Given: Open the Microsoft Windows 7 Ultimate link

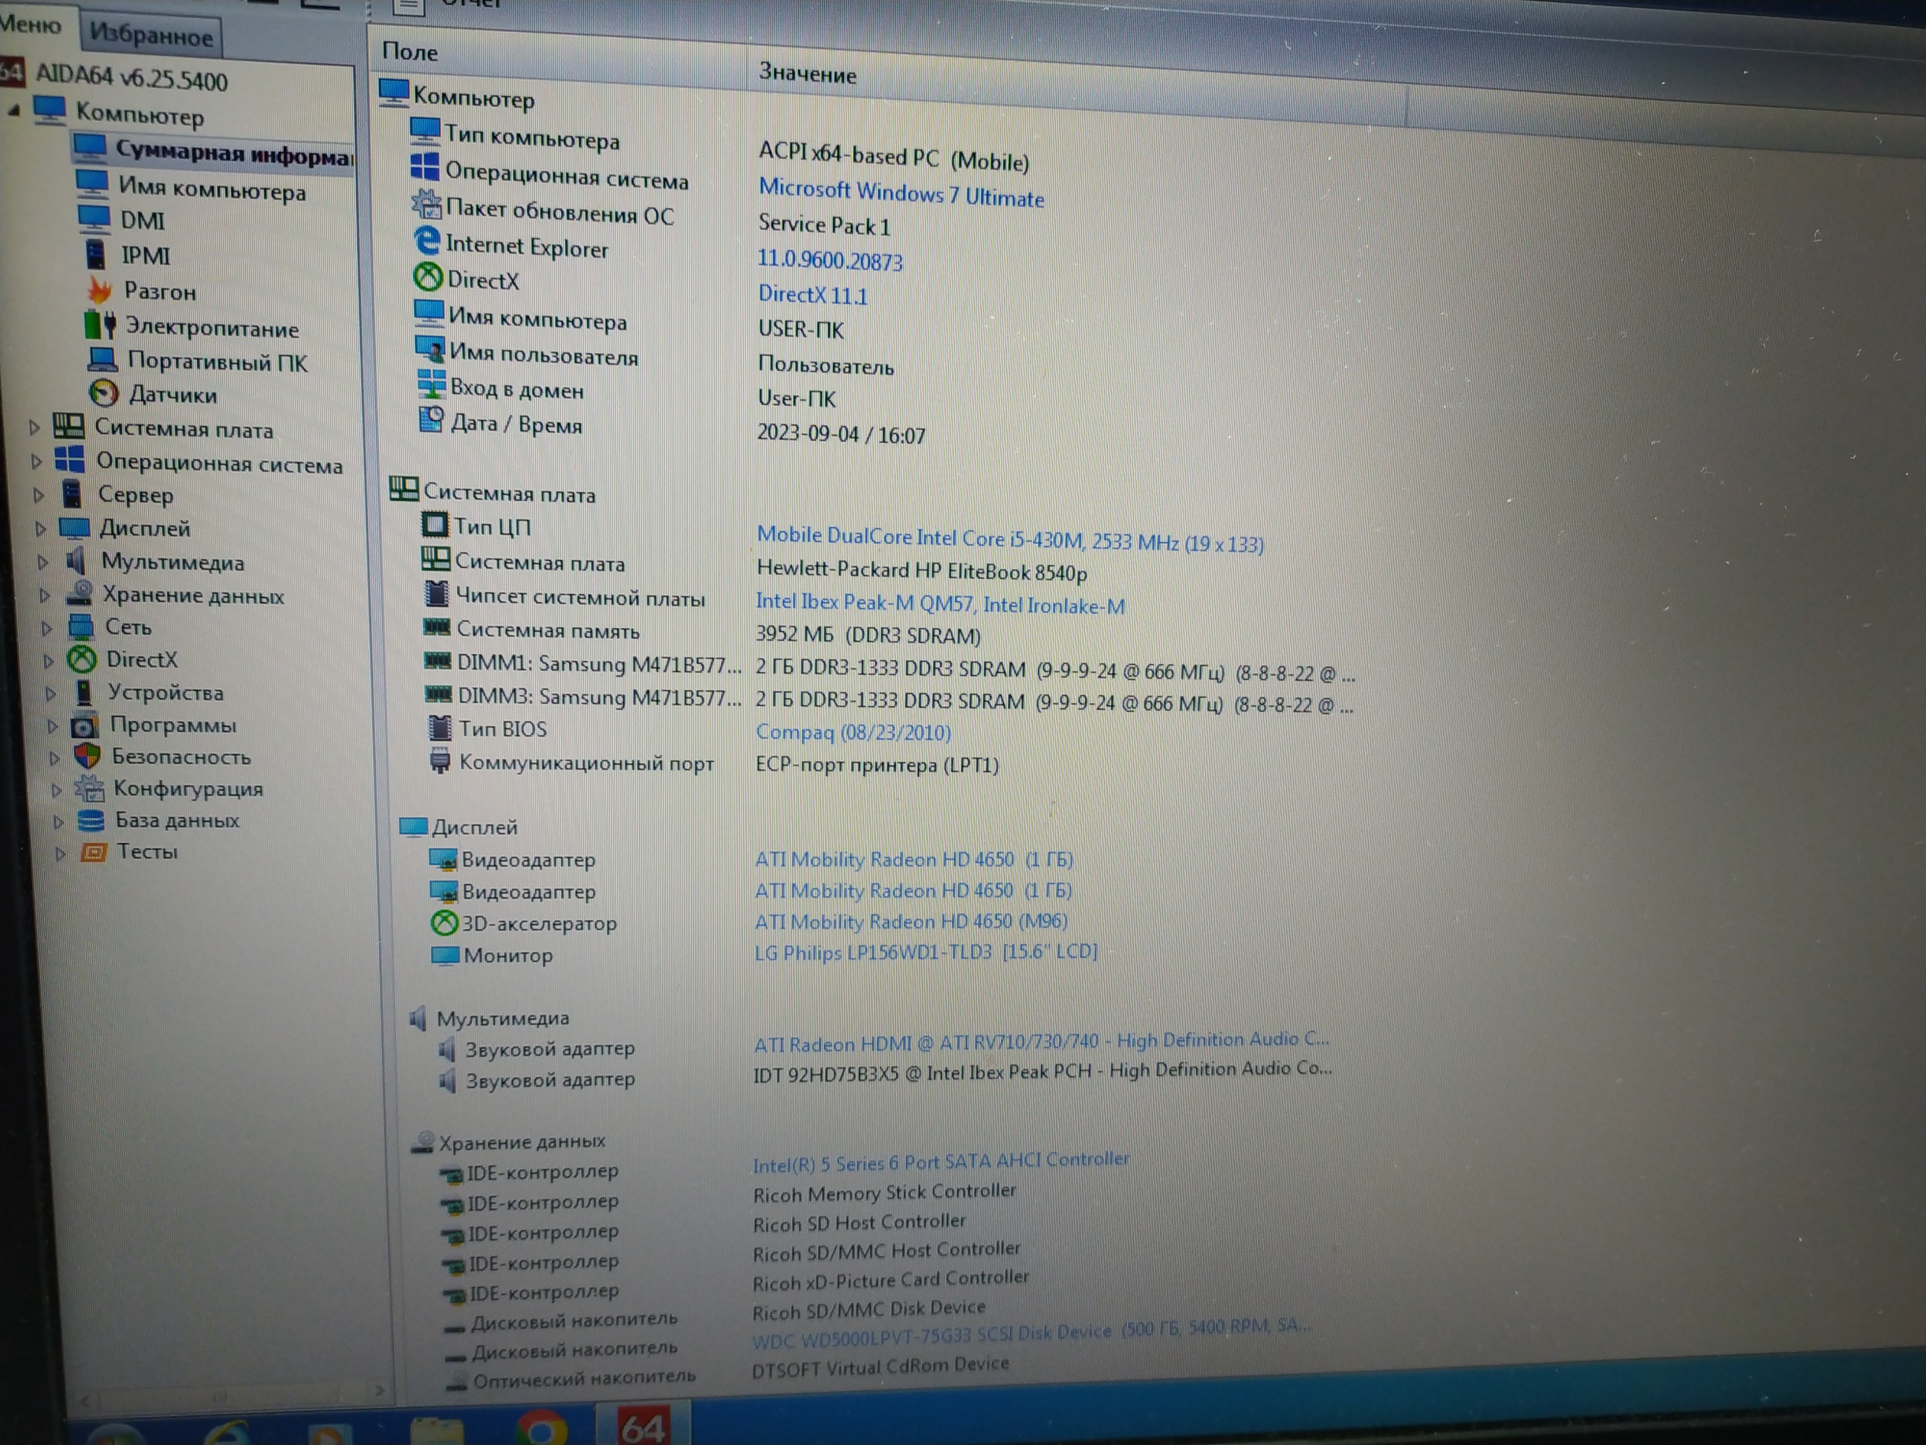Looking at the screenshot, I should tap(901, 193).
